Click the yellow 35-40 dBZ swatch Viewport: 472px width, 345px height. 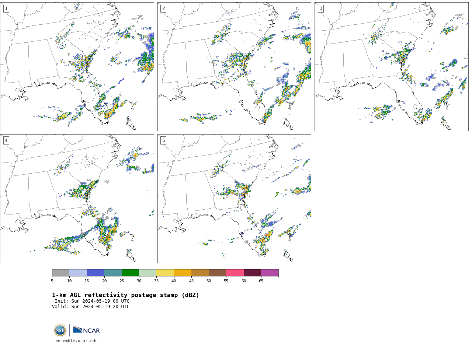click(165, 273)
